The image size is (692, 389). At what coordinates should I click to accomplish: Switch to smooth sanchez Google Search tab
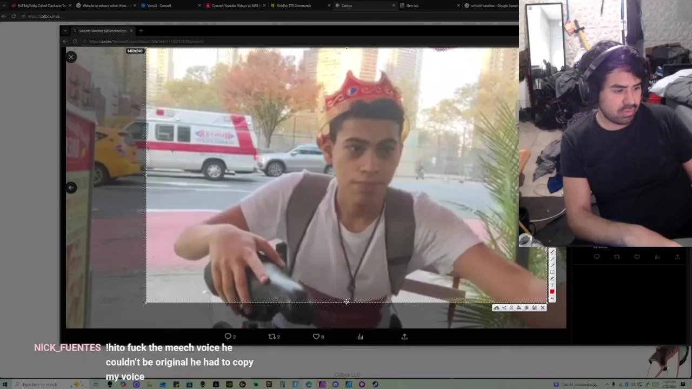tap(491, 5)
